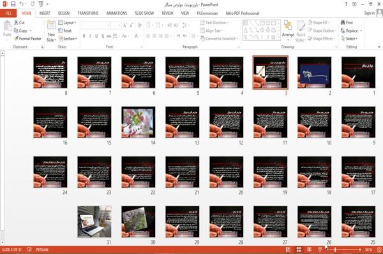The image size is (383, 254).
Task: Toggle text Shadow formatting
Action: (103, 36)
